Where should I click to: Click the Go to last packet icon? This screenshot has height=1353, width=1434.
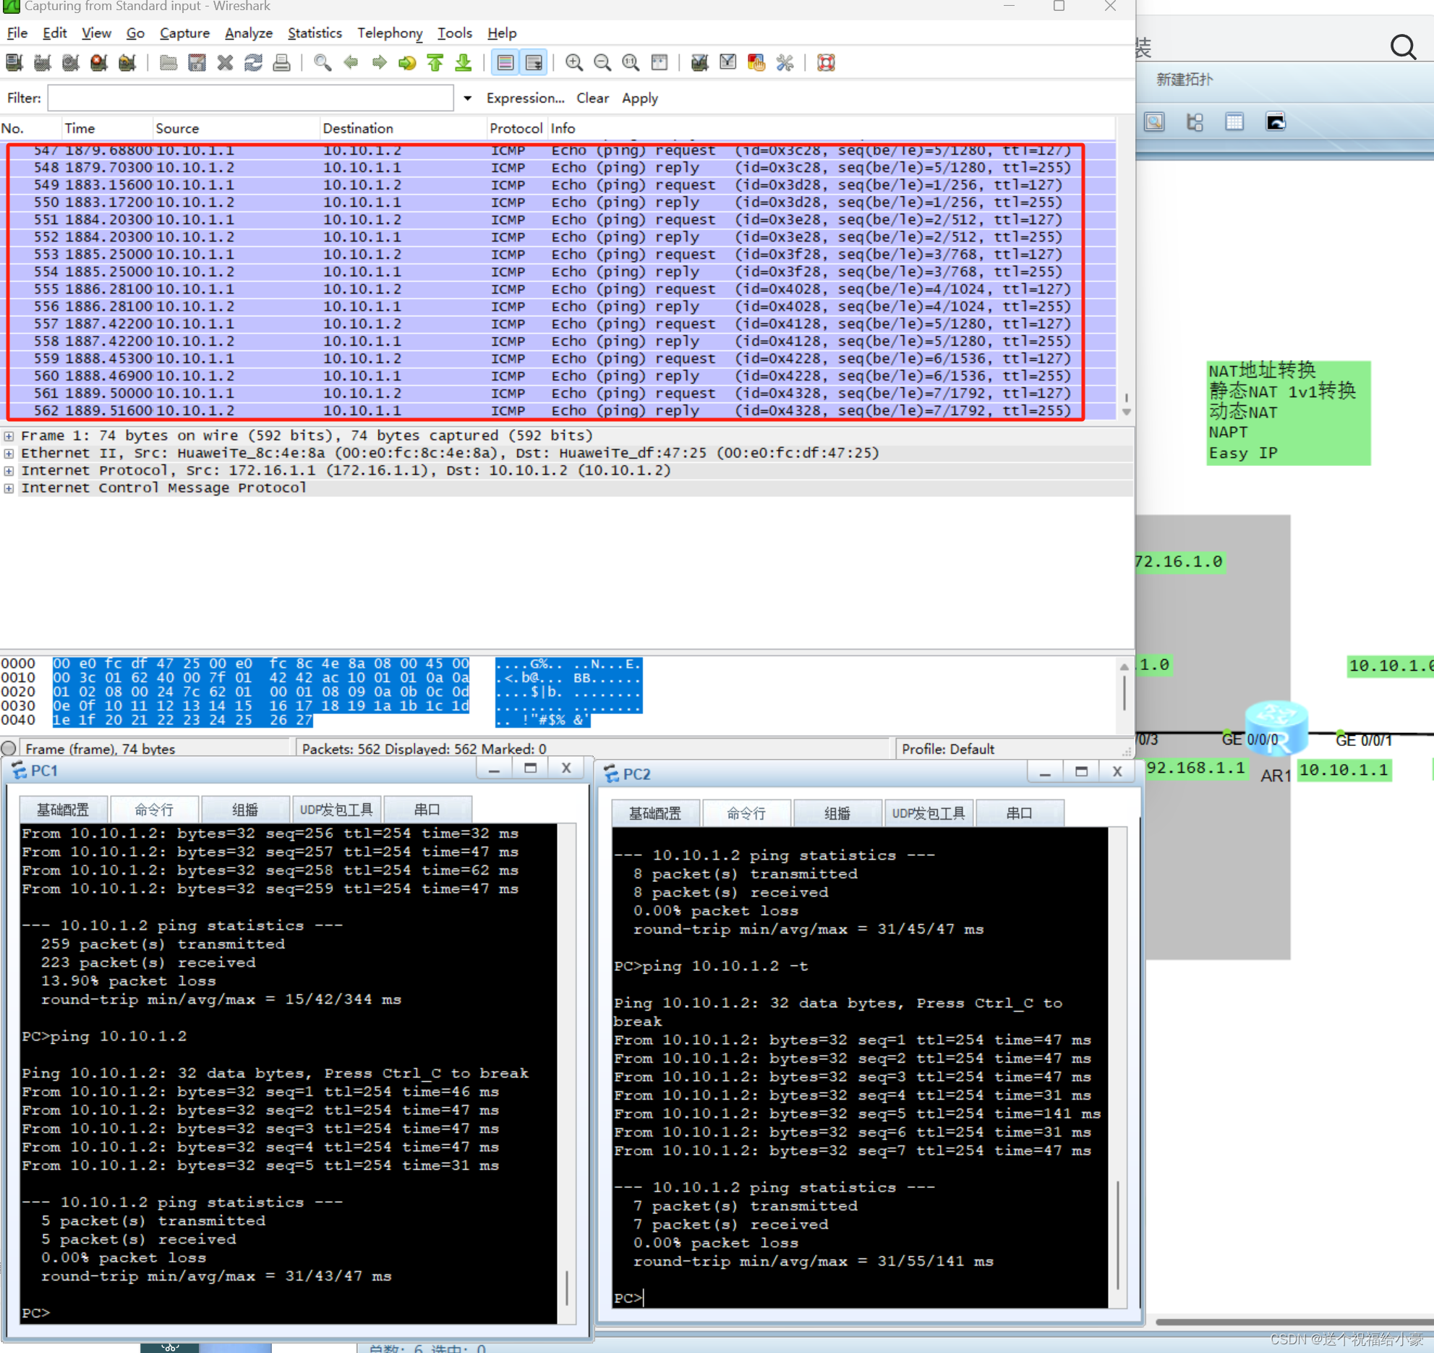click(x=464, y=63)
